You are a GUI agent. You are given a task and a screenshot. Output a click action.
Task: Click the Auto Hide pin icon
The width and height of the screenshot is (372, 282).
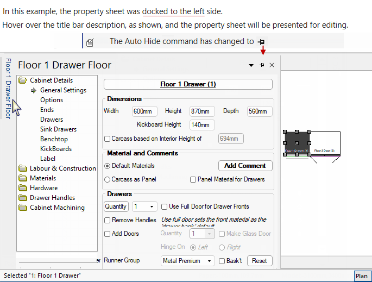[x=262, y=65]
